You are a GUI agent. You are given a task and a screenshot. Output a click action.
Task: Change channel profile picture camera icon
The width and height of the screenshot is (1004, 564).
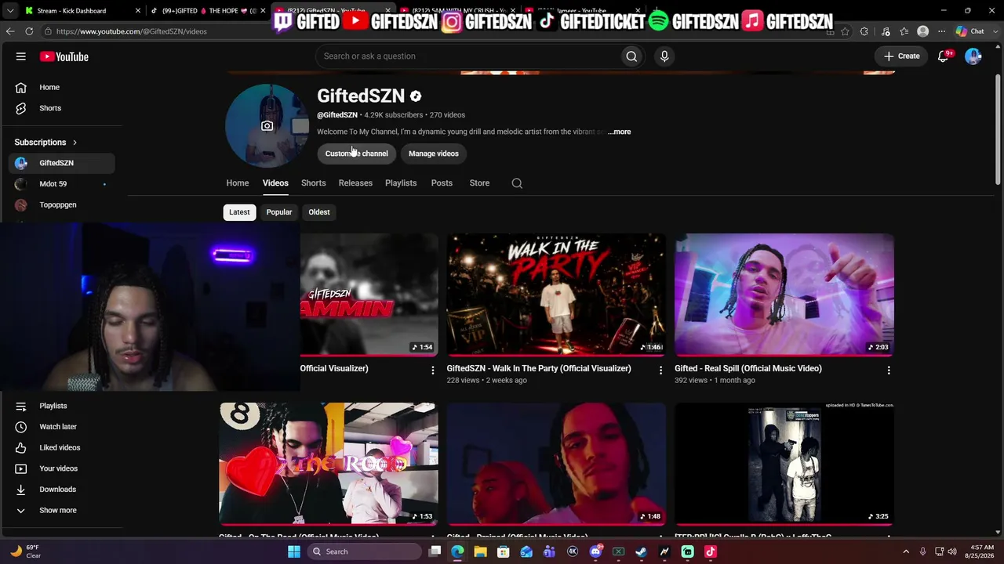tap(267, 126)
